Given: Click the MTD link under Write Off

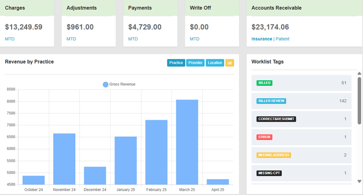Looking at the screenshot, I should coord(195,39).
